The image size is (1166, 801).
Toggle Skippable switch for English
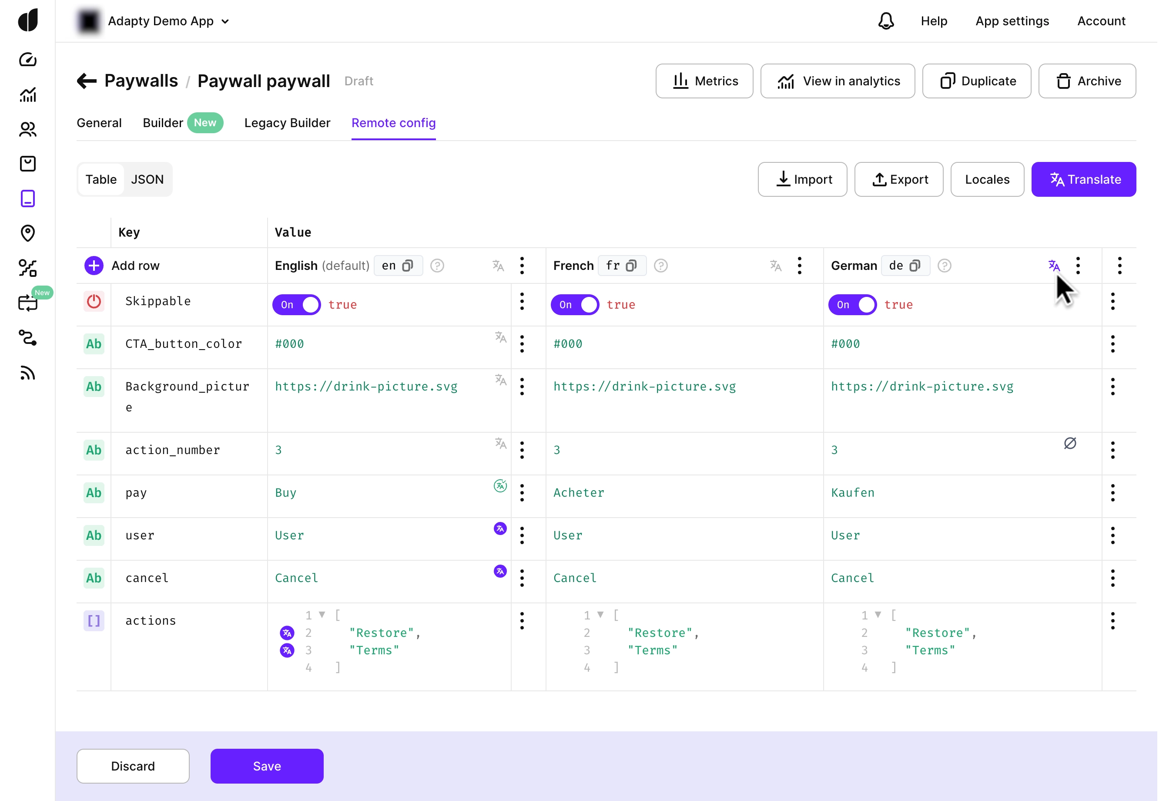click(x=297, y=305)
